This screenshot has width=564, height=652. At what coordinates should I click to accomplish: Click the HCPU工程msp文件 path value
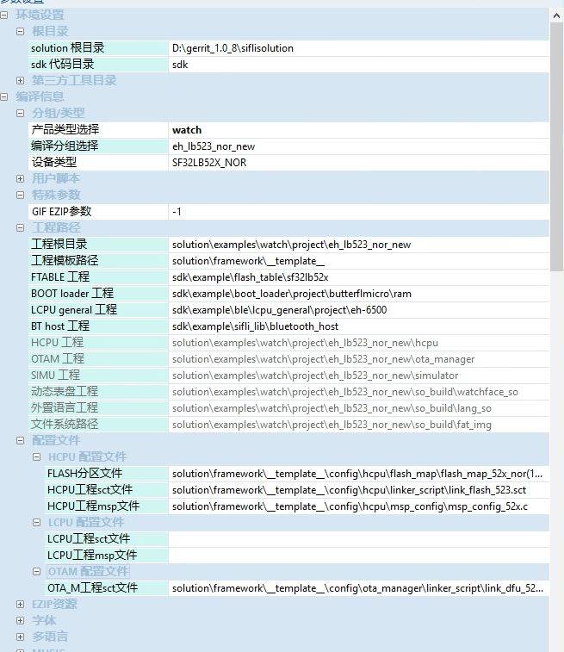359,506
